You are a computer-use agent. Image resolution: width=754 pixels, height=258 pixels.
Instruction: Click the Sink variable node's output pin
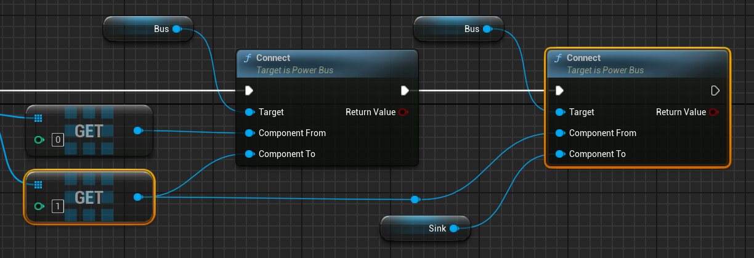454,228
